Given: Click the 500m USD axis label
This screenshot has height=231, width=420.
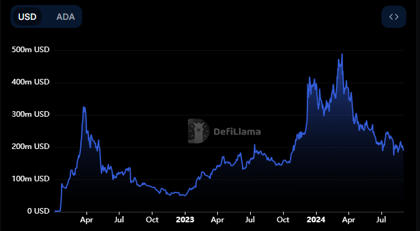Looking at the screenshot, I should pyautogui.click(x=30, y=50).
